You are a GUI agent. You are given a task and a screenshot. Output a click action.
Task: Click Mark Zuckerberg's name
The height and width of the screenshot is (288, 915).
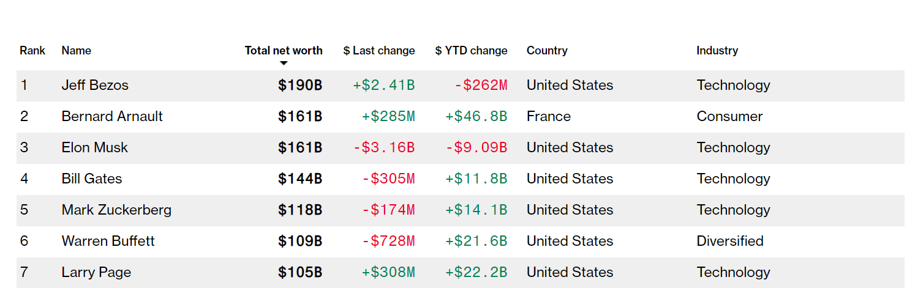click(116, 210)
